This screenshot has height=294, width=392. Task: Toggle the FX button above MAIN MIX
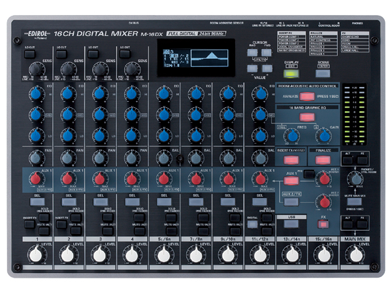point(362,224)
